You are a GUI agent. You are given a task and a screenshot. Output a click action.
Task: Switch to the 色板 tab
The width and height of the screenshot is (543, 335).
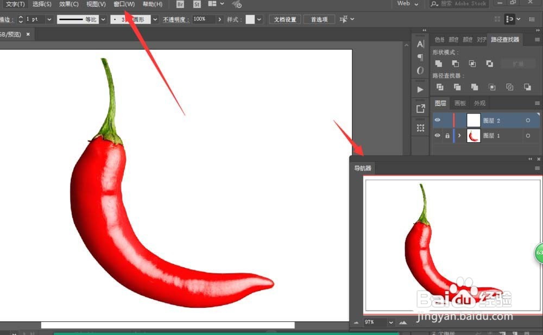click(439, 40)
